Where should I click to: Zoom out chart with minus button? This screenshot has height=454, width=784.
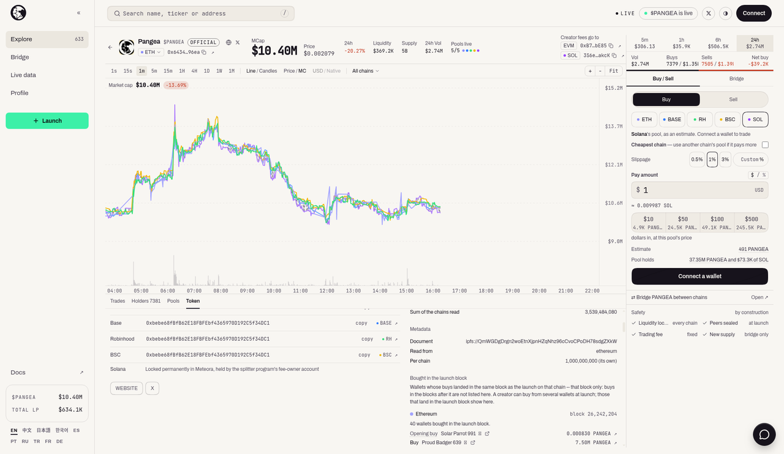click(600, 71)
